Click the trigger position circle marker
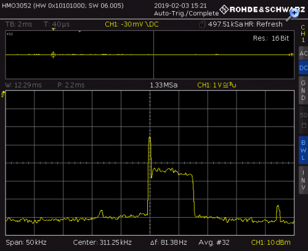Screen dimensions: 308x251 53,55
